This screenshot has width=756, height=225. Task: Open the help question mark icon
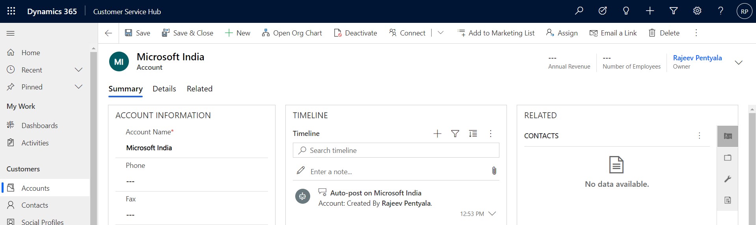(721, 11)
